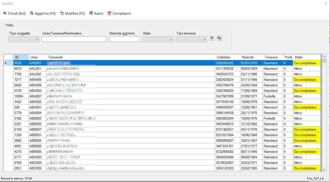Open Modifica [F2] to edit record

click(72, 13)
